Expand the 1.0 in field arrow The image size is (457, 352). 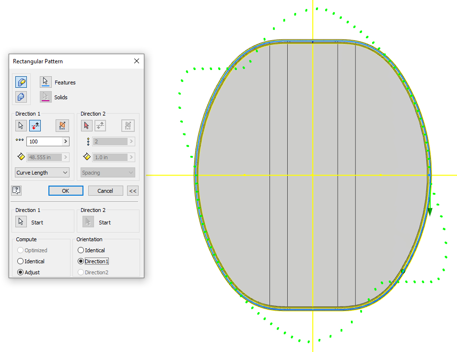131,157
